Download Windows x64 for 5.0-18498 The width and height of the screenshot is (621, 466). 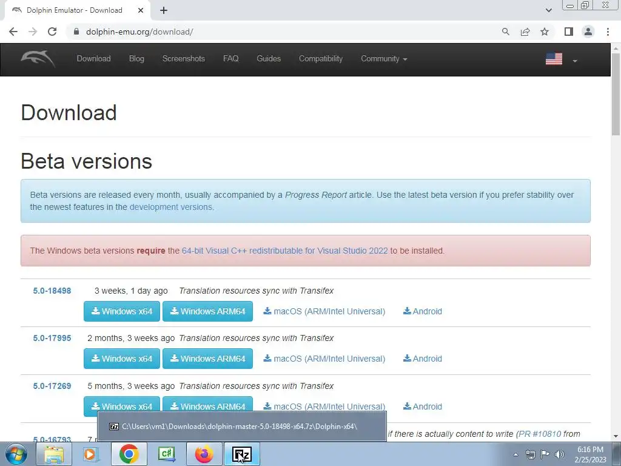click(x=121, y=311)
